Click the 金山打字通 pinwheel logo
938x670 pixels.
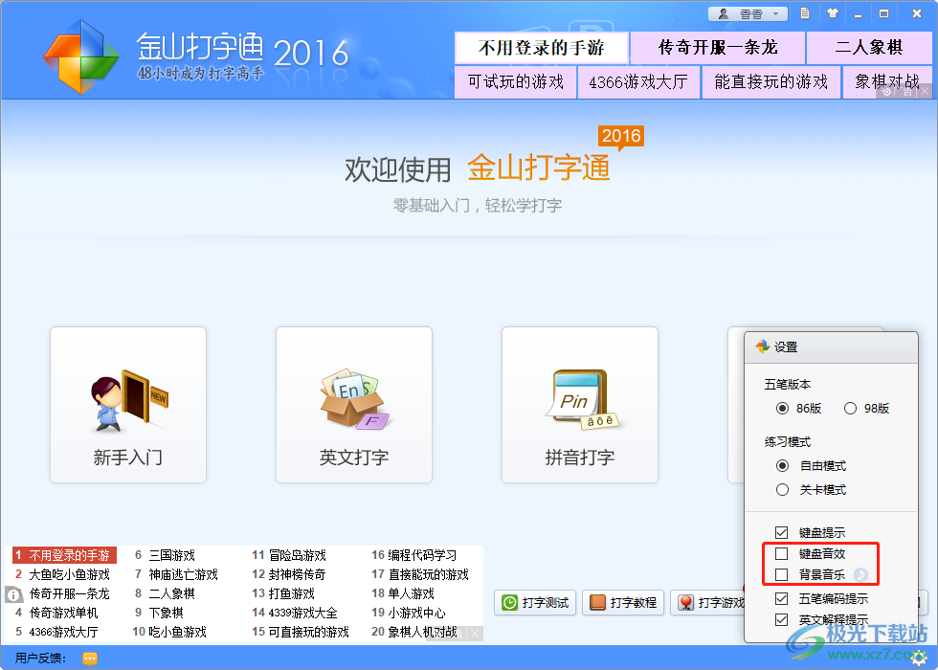80,56
